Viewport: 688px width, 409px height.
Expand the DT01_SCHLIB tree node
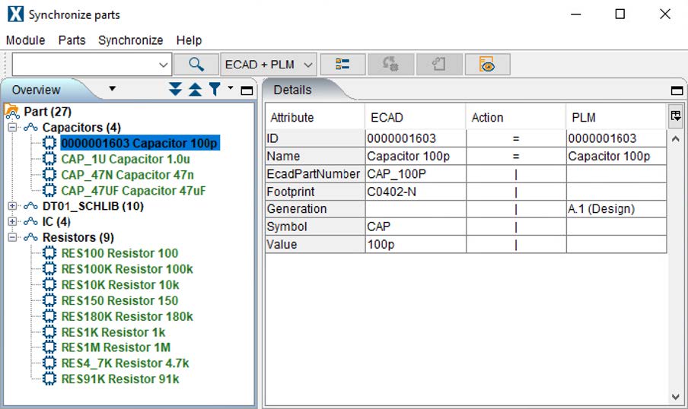12,206
